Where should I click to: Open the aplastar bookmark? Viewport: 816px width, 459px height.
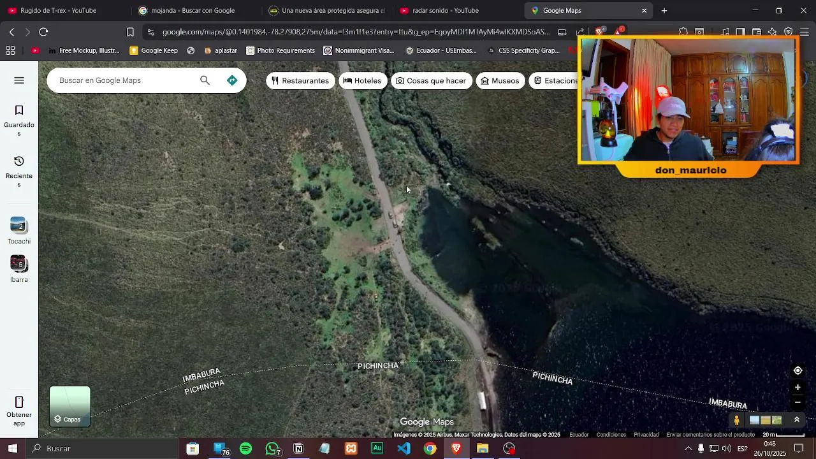coord(221,50)
